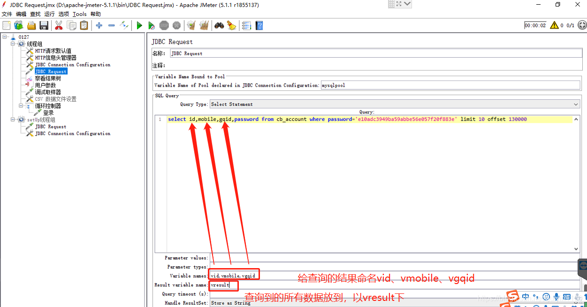
Task: Select JDBC Request under setUp线程组
Action: pyautogui.click(x=51, y=127)
